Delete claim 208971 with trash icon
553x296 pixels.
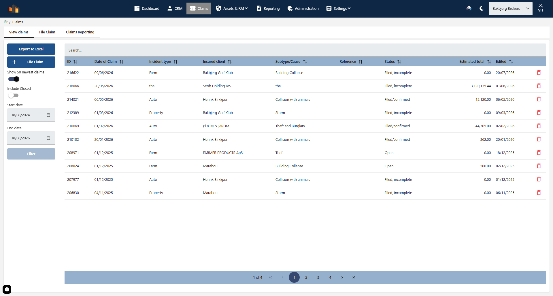pyautogui.click(x=539, y=153)
